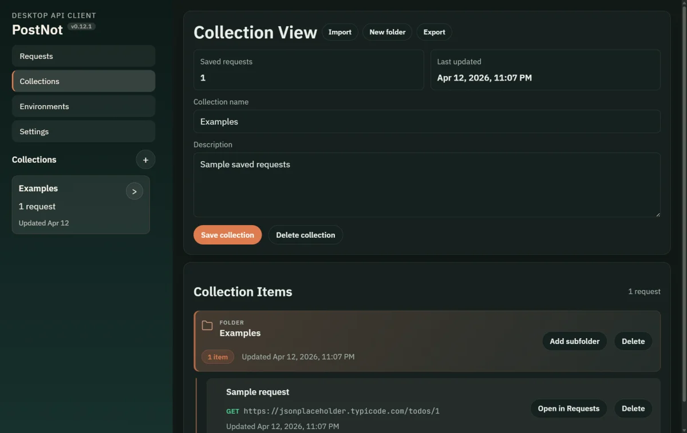The height and width of the screenshot is (433, 687).
Task: Export the current collection
Action: tap(434, 32)
